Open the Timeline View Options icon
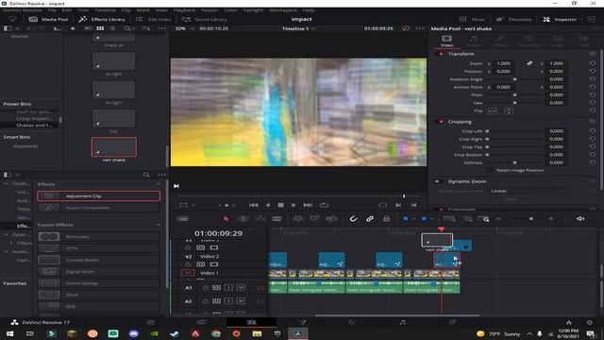 click(x=182, y=218)
